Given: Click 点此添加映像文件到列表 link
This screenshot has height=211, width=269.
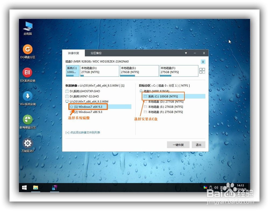Looking at the screenshot, I should (83, 132).
